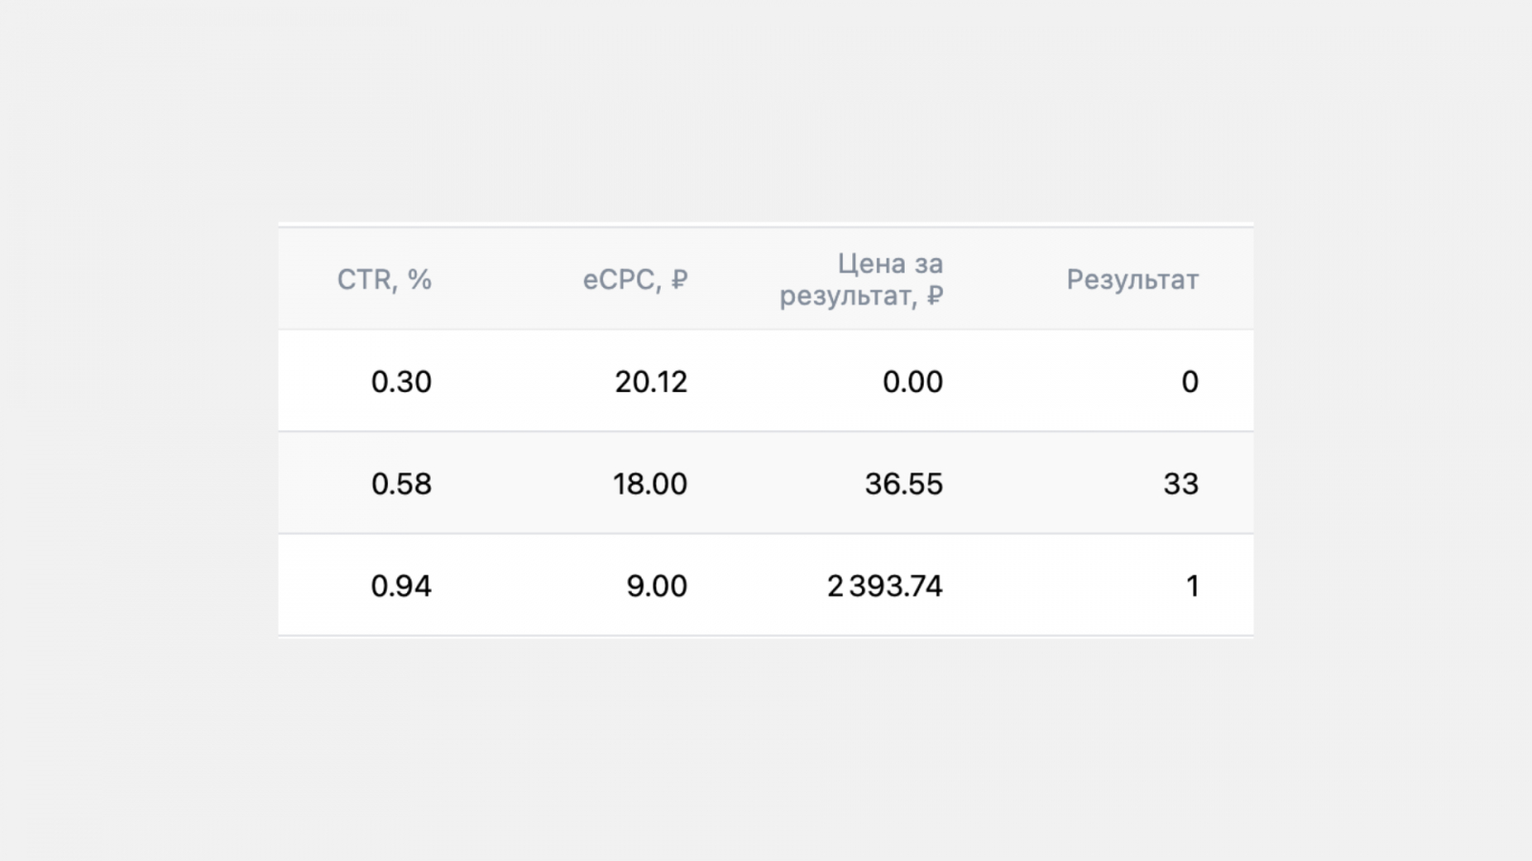Click the Результат cell with value 0

[1189, 382]
